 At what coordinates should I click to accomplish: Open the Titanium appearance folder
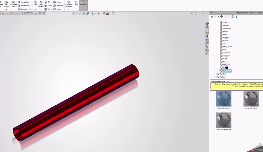(225, 53)
